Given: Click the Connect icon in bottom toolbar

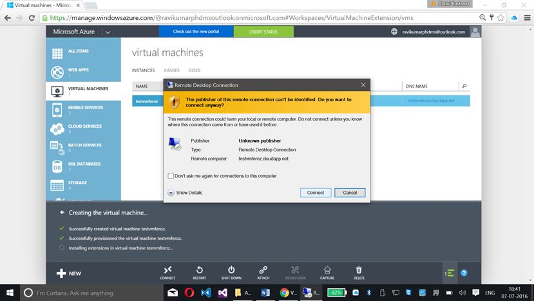Looking at the screenshot, I should coord(167,270).
